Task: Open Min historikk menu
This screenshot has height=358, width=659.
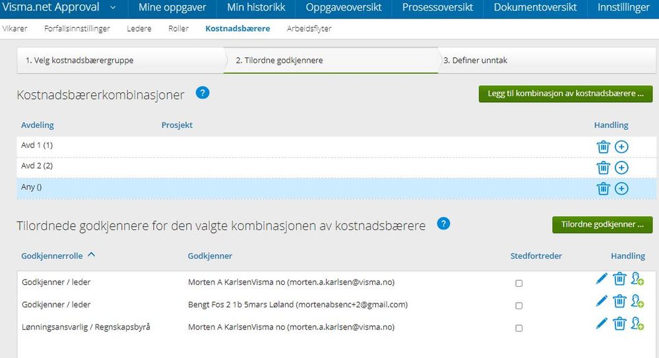Action: click(x=256, y=7)
